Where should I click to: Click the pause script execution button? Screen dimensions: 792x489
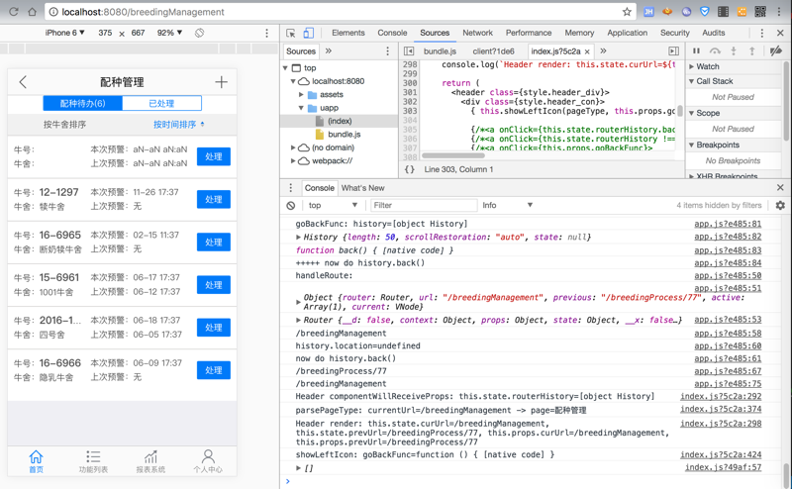696,50
